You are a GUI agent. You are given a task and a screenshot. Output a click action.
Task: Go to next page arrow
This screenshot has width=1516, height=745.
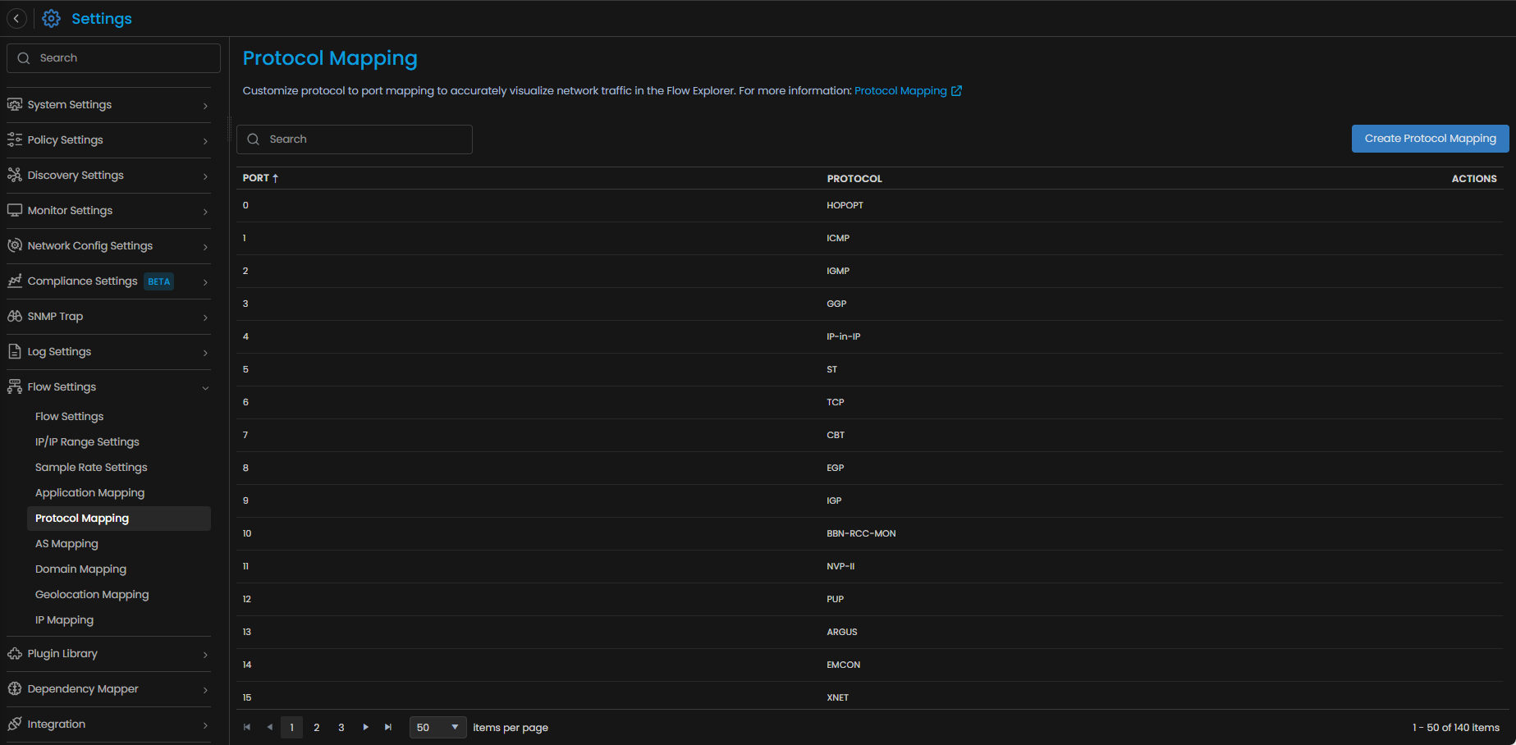pyautogui.click(x=365, y=727)
